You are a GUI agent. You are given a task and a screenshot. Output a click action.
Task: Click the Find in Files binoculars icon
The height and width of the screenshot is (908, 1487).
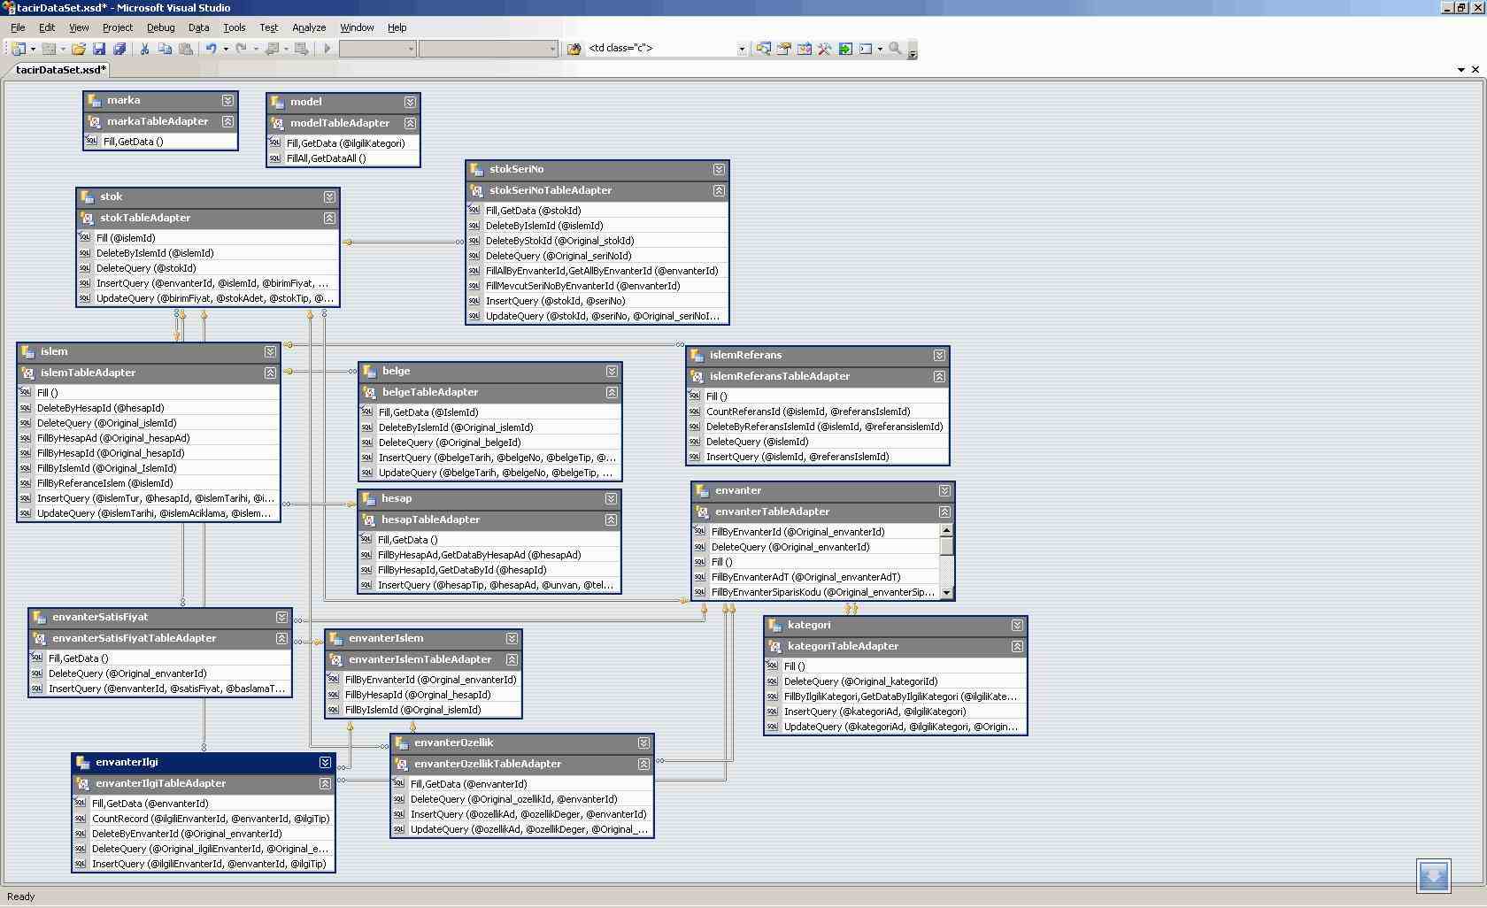574,49
